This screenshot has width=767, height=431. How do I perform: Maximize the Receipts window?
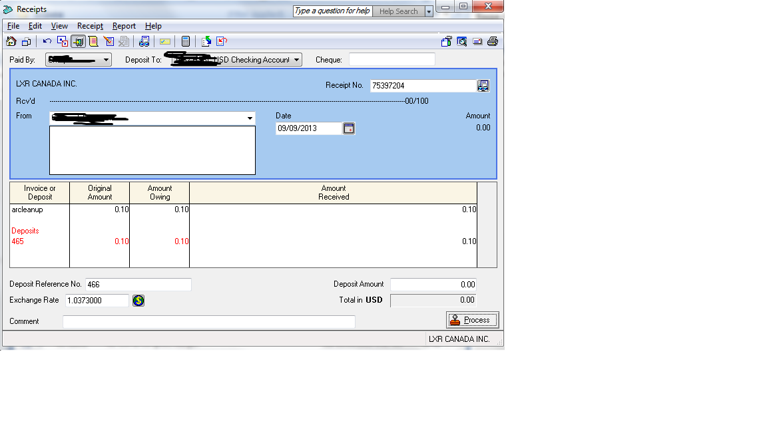[463, 7]
